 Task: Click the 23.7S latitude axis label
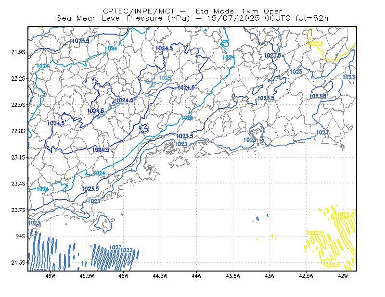click(x=18, y=210)
